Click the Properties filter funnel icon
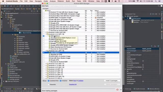 click(x=158, y=46)
